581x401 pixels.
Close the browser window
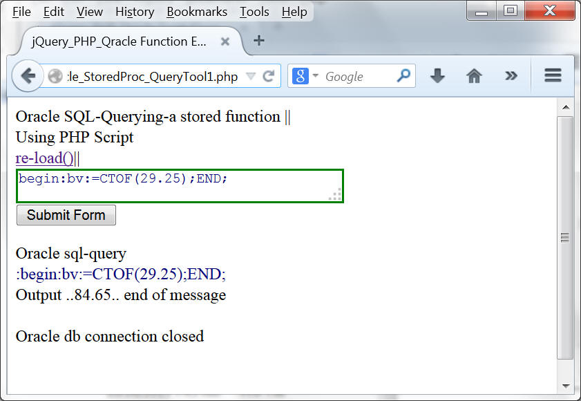(549, 11)
